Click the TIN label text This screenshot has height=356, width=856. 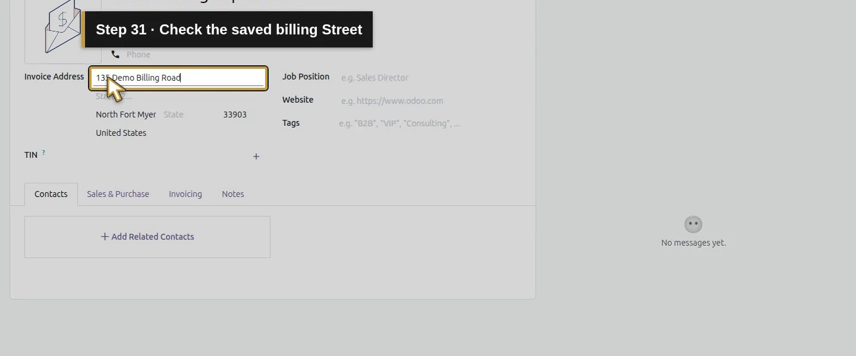click(x=31, y=155)
